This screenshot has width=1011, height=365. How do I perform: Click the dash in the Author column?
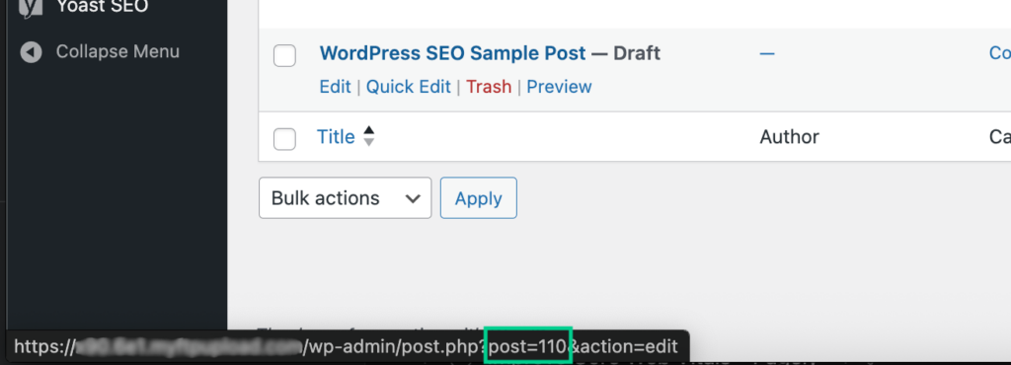coord(766,53)
